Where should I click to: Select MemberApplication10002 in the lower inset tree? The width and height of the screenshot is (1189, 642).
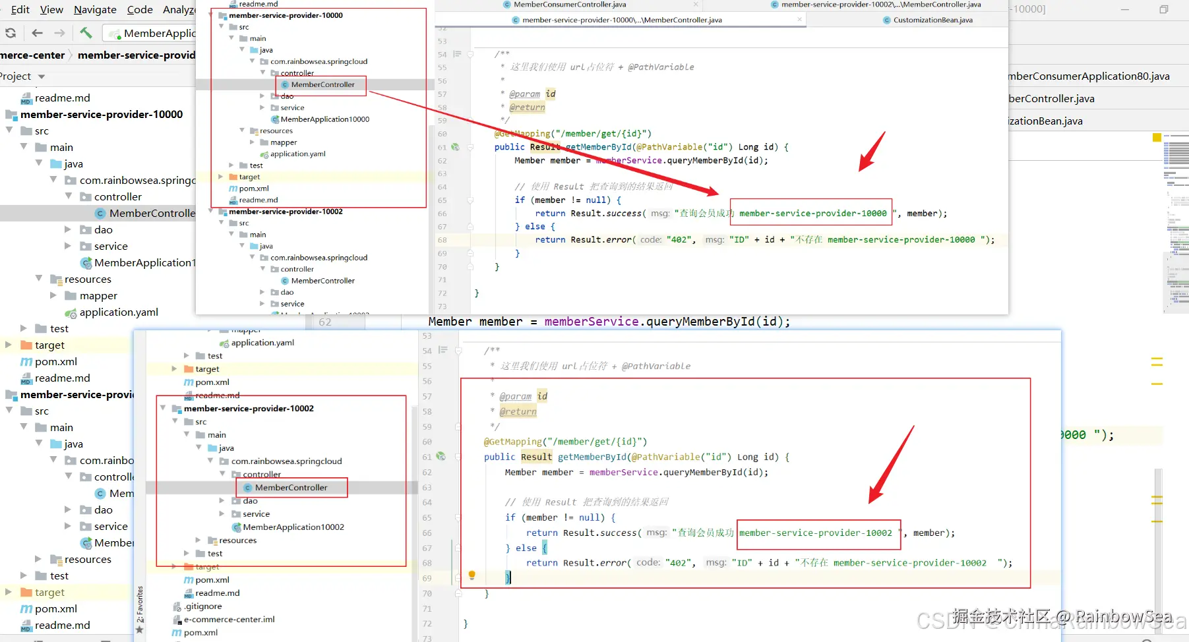pos(293,527)
